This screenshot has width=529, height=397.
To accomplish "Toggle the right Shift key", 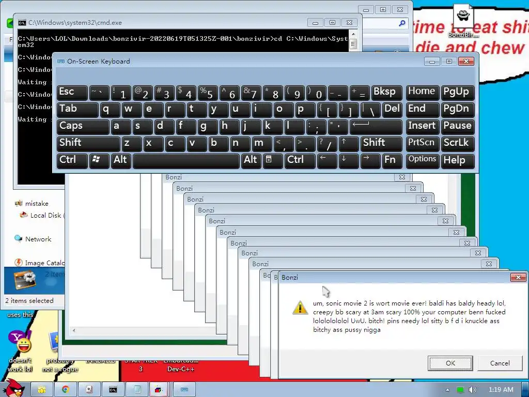I will pyautogui.click(x=381, y=144).
